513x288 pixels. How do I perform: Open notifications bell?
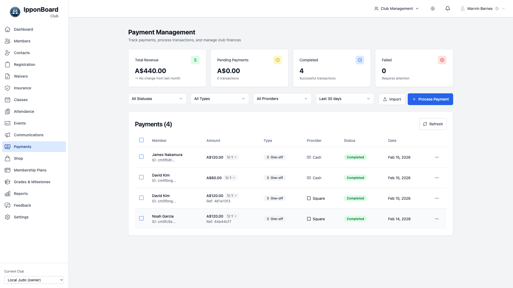(x=448, y=9)
